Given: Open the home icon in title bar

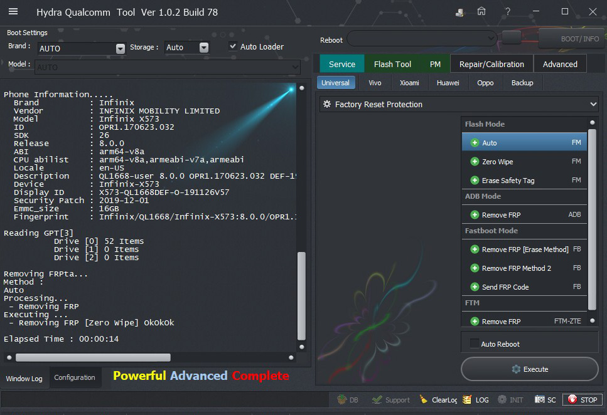Looking at the screenshot, I should click(x=481, y=12).
